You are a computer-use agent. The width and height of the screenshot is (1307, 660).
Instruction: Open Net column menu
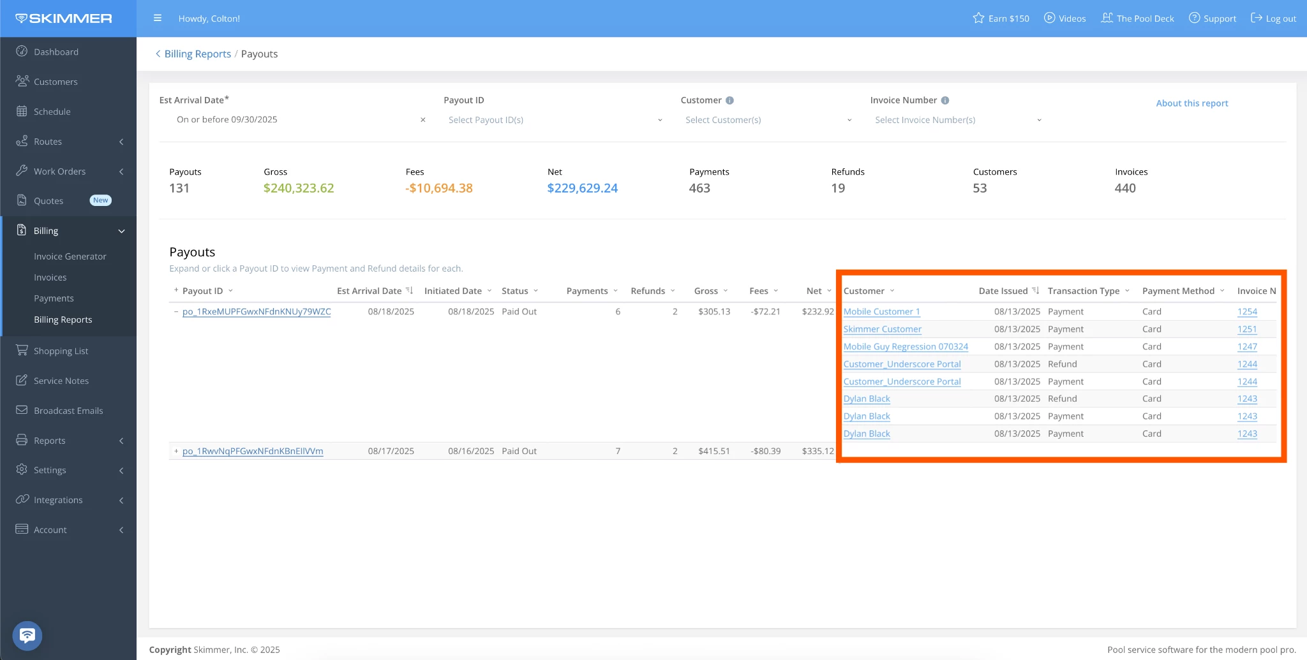coord(829,291)
